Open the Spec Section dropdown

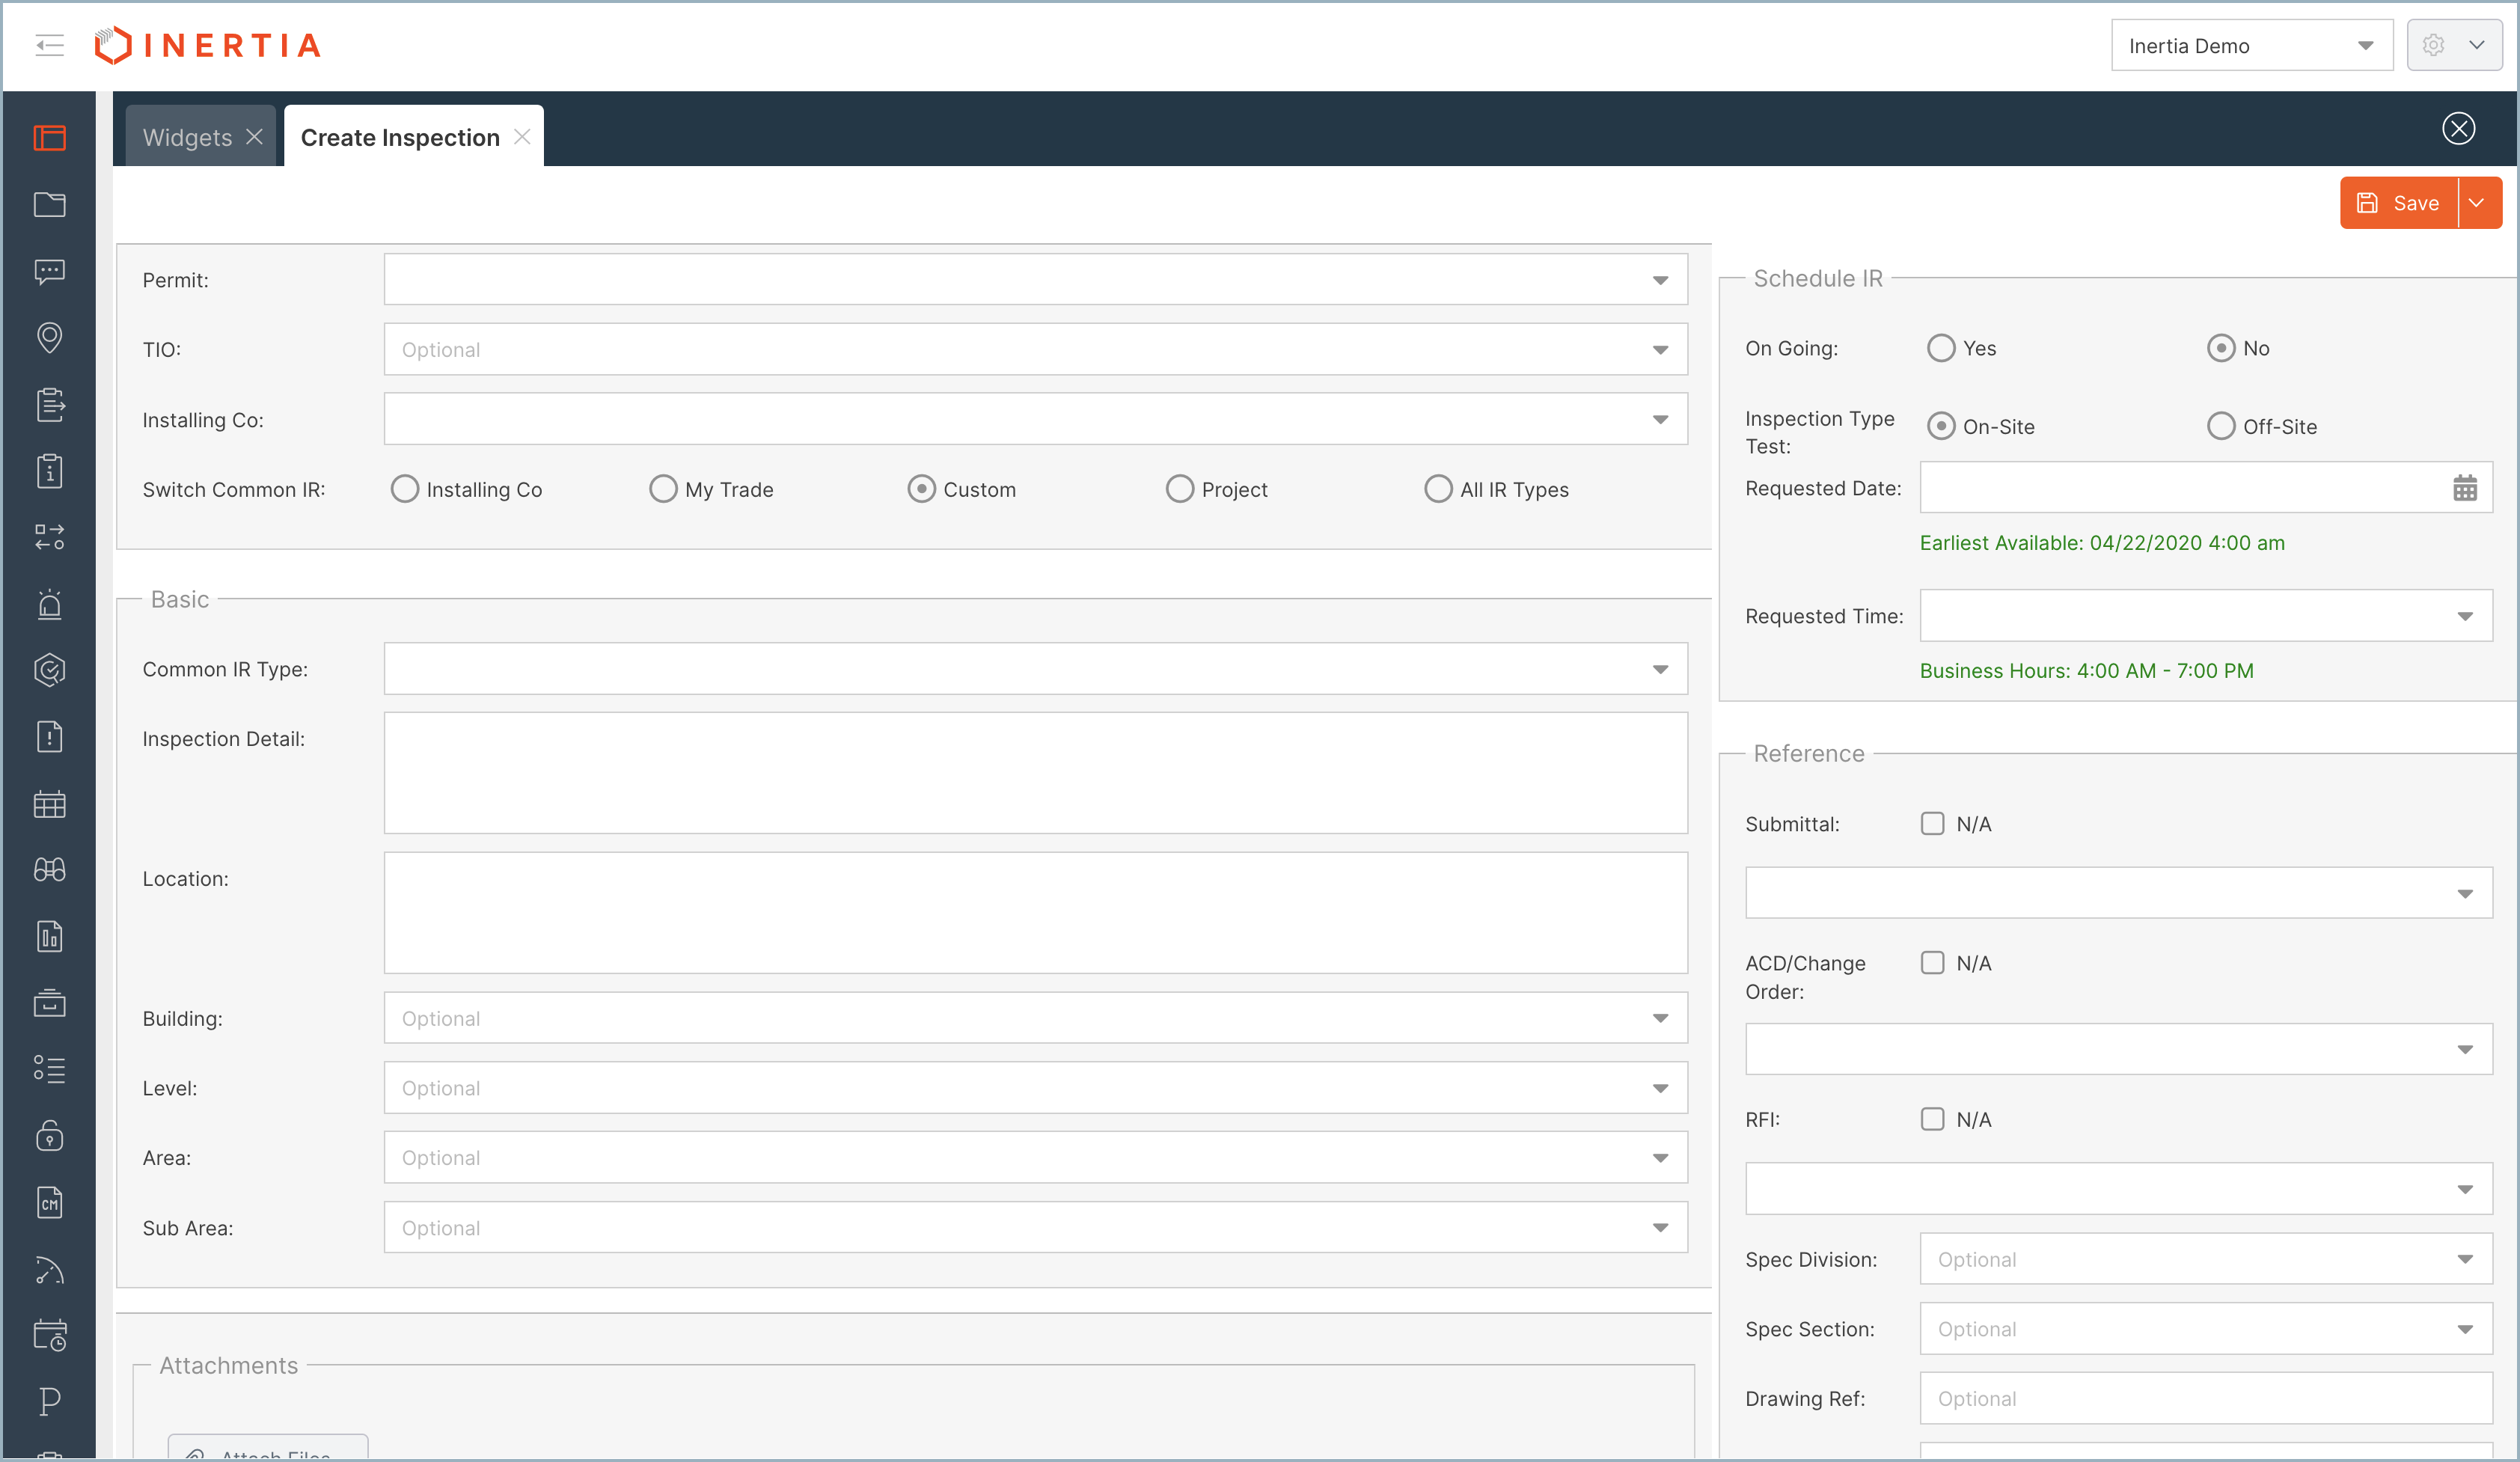(x=2205, y=1329)
